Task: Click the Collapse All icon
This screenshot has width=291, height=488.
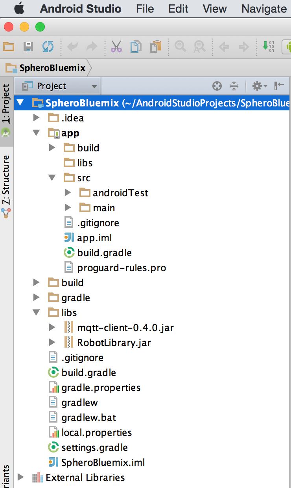Action: tap(234, 86)
